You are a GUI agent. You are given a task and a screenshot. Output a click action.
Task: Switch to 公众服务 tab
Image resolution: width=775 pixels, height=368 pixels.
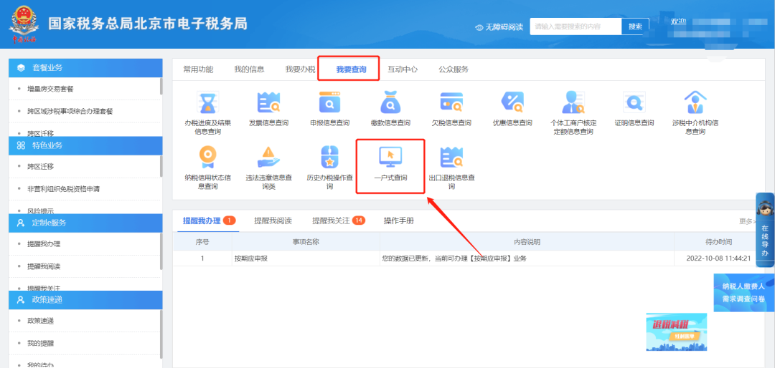click(454, 69)
